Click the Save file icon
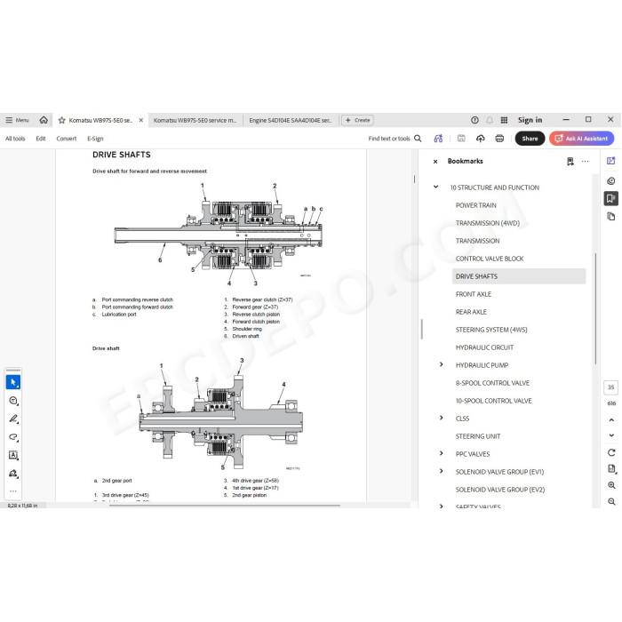 (x=461, y=138)
